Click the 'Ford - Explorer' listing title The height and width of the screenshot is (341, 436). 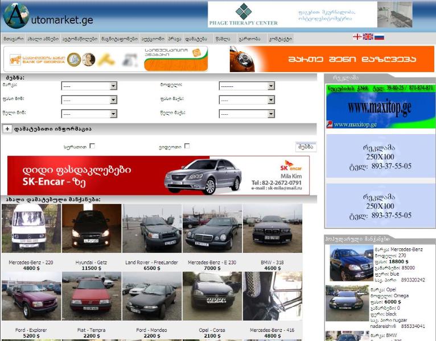point(31,330)
